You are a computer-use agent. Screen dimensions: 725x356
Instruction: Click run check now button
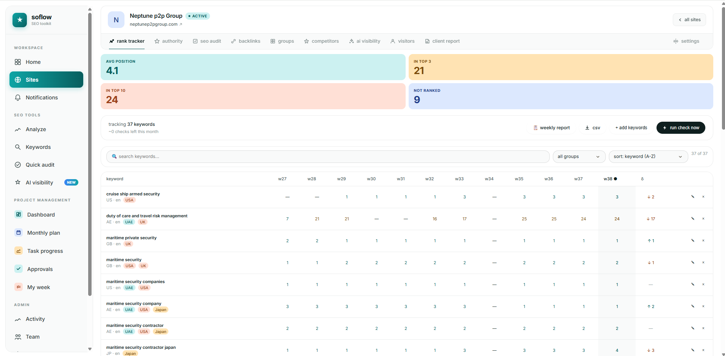click(x=681, y=128)
